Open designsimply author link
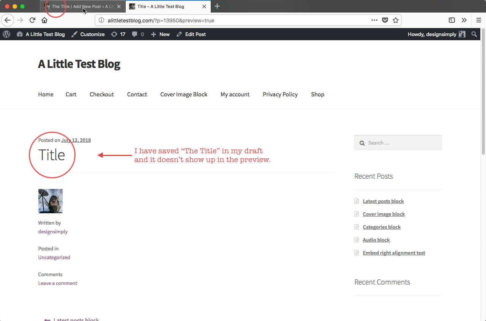 [53, 231]
